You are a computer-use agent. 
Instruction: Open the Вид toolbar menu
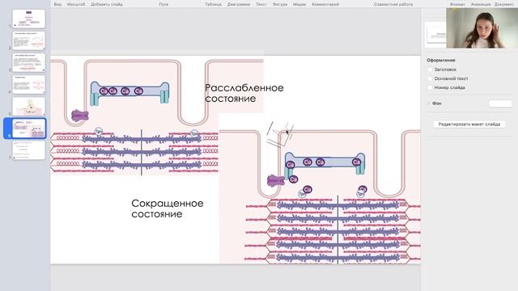pos(57,4)
